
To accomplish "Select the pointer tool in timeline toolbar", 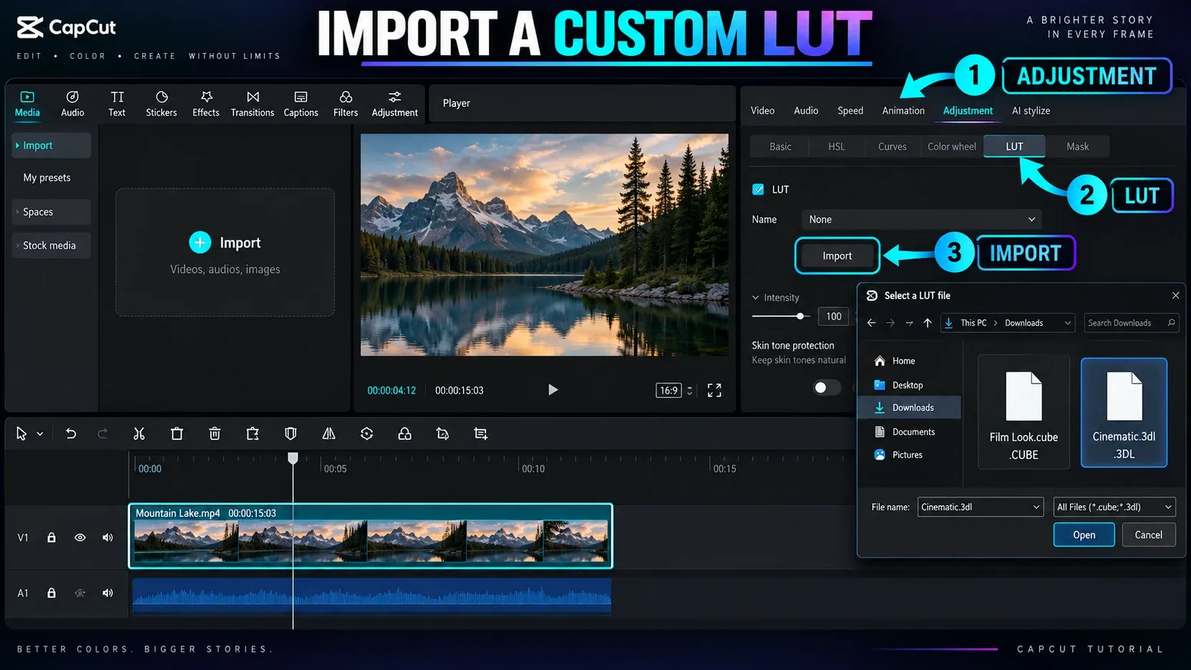I will [x=21, y=434].
